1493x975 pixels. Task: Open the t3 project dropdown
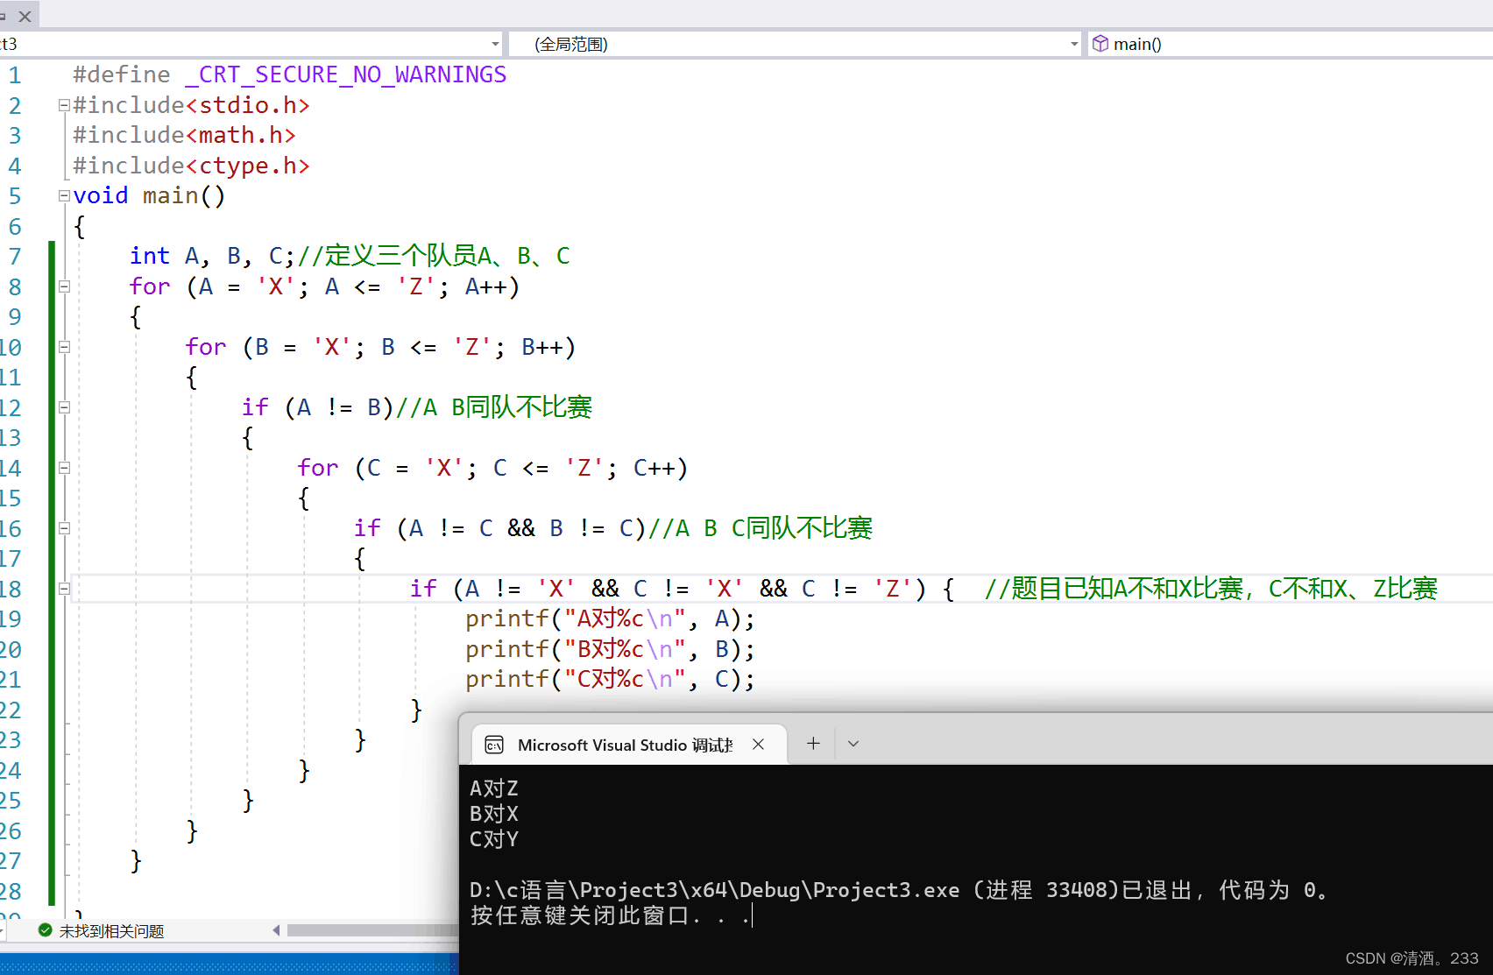click(x=495, y=44)
